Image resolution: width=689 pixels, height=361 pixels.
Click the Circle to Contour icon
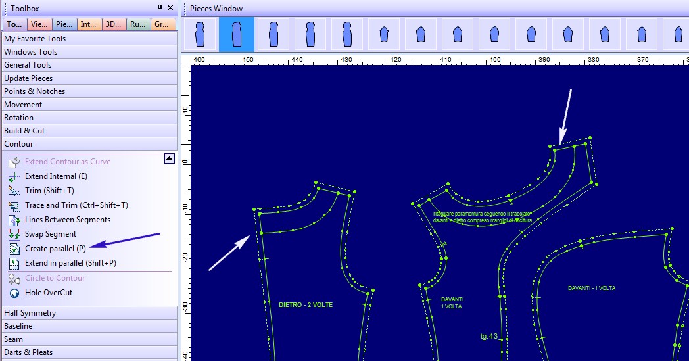[14, 278]
